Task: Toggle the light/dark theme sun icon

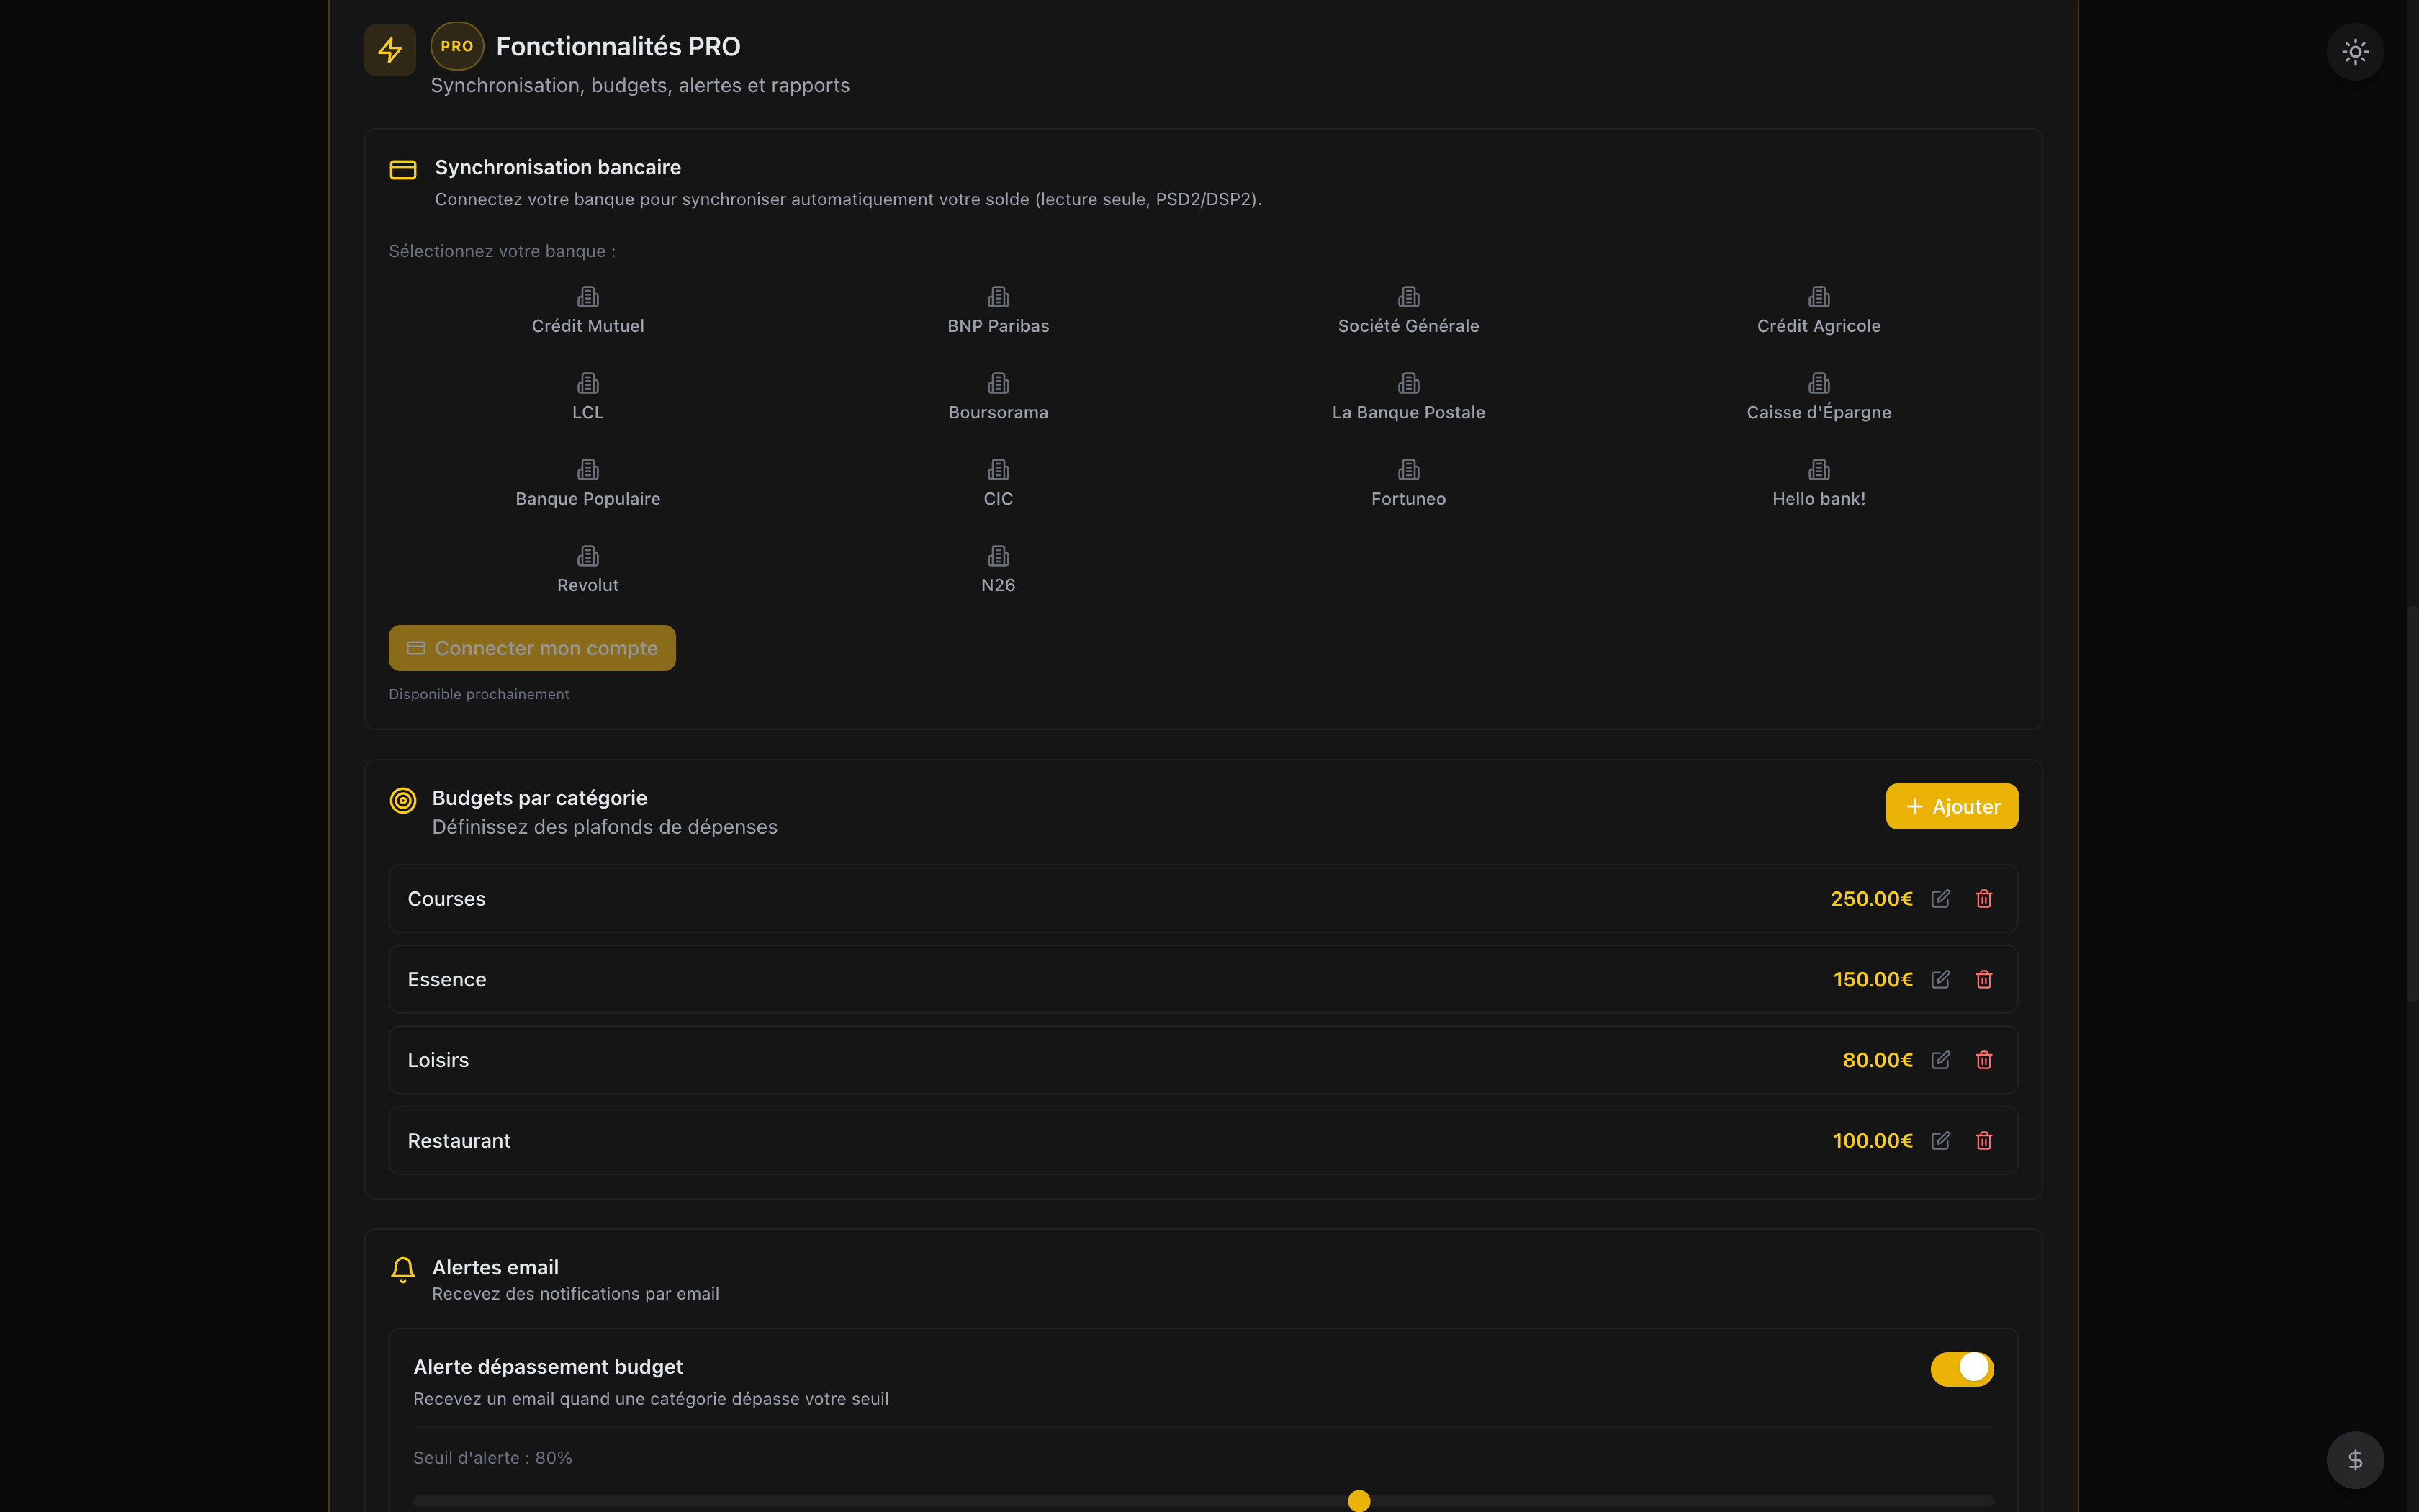Action: 2355,52
